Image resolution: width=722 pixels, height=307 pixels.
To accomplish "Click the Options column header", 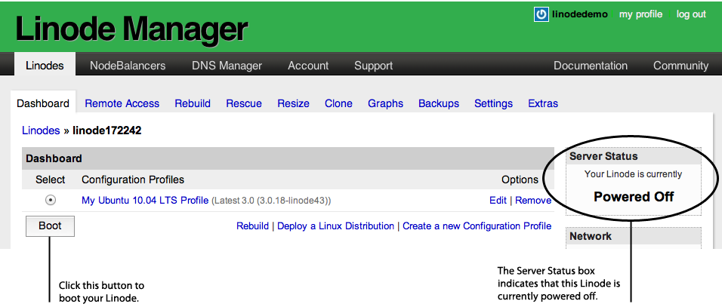I will [520, 180].
